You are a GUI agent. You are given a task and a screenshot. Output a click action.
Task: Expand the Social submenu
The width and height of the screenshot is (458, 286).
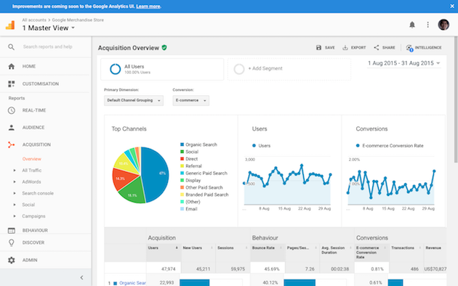(15, 205)
